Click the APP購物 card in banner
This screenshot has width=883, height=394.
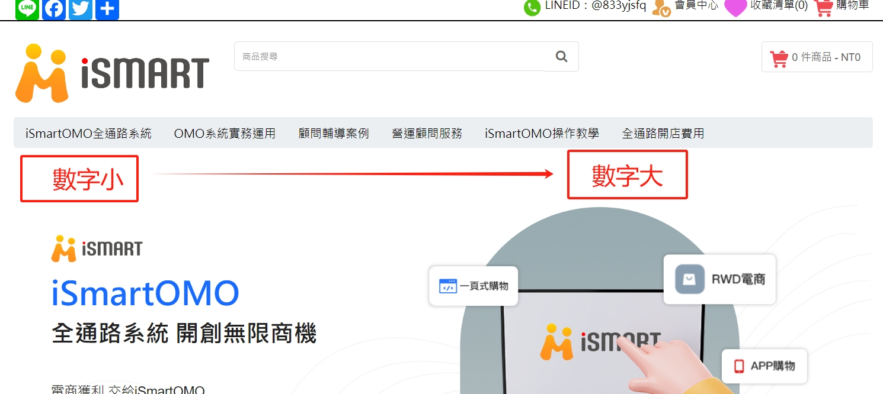[x=764, y=366]
